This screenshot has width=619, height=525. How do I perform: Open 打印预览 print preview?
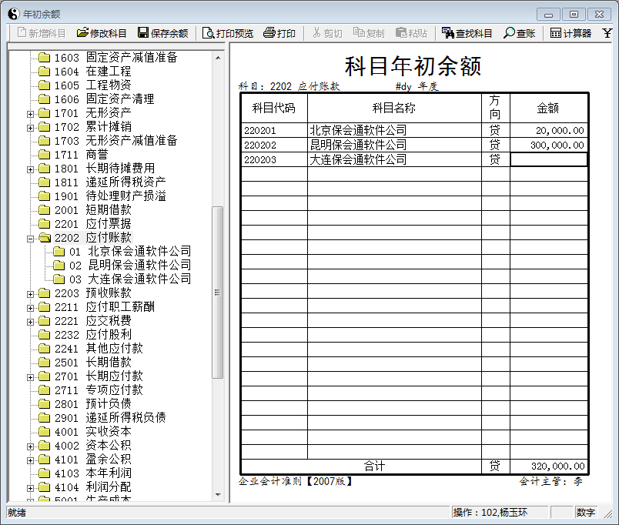pyautogui.click(x=208, y=33)
